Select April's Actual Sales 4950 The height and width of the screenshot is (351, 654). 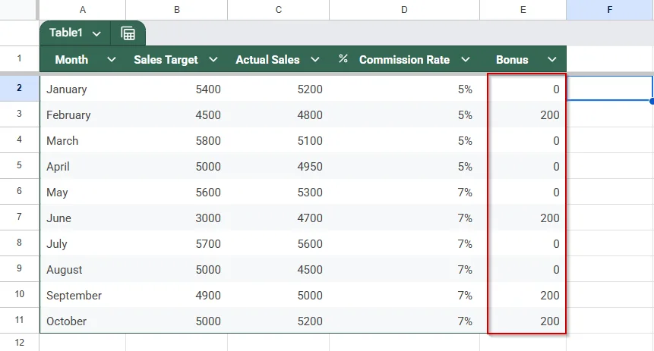279,166
